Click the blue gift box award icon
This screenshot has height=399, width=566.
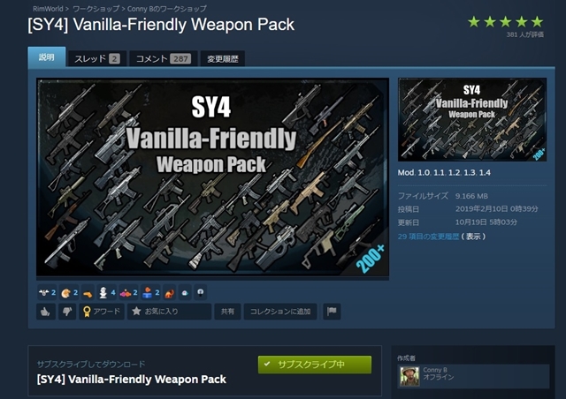tap(148, 293)
